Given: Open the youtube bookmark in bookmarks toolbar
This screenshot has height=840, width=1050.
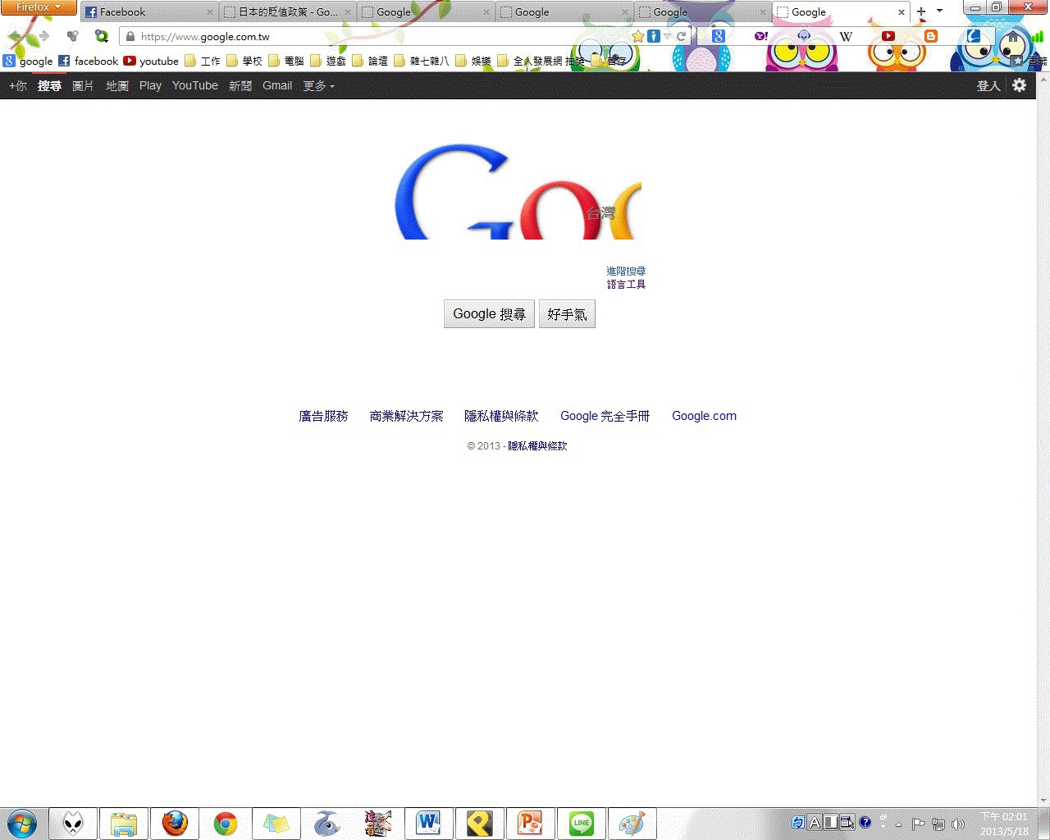Looking at the screenshot, I should (151, 61).
